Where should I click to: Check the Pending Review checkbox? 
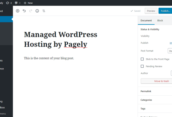point(142,66)
